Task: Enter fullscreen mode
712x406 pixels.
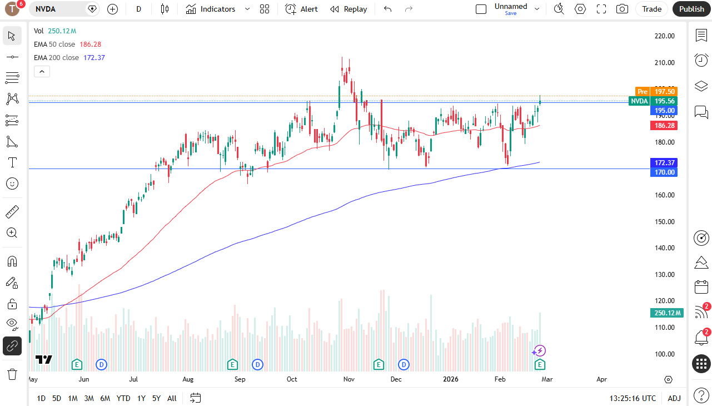Action: [601, 9]
